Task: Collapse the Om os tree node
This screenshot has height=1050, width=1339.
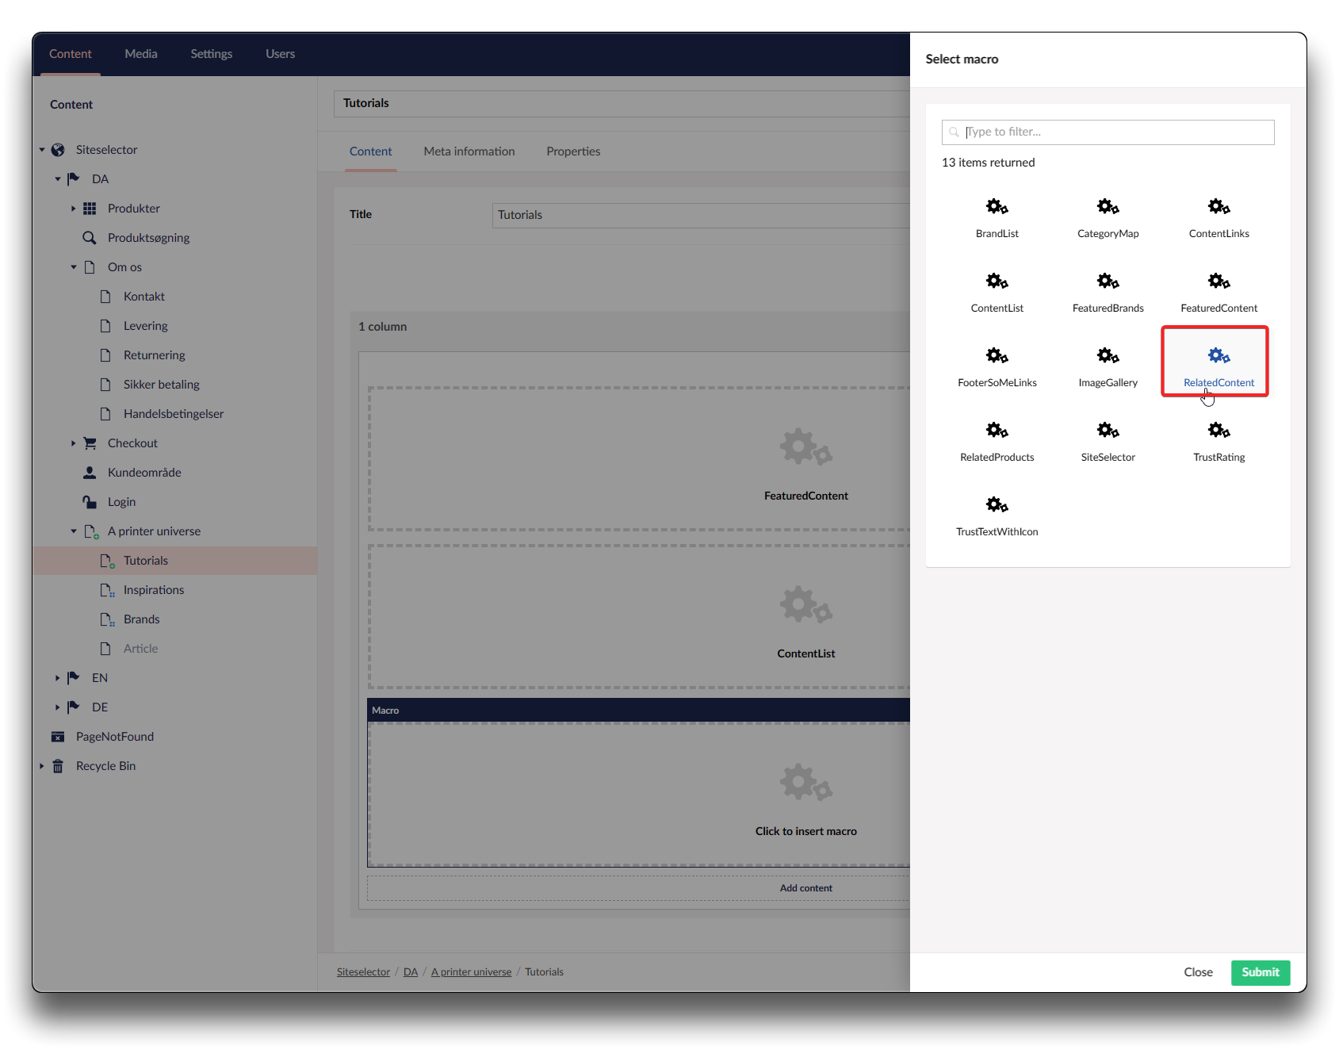Action: [x=73, y=267]
